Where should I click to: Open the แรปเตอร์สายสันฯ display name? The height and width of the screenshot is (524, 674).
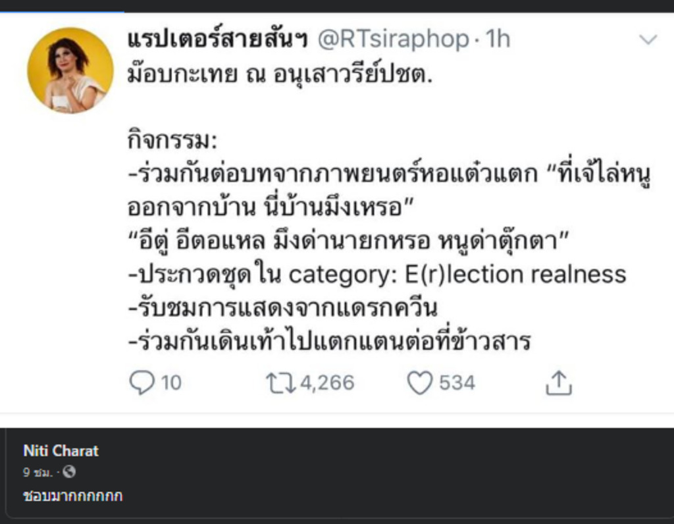[x=218, y=39]
